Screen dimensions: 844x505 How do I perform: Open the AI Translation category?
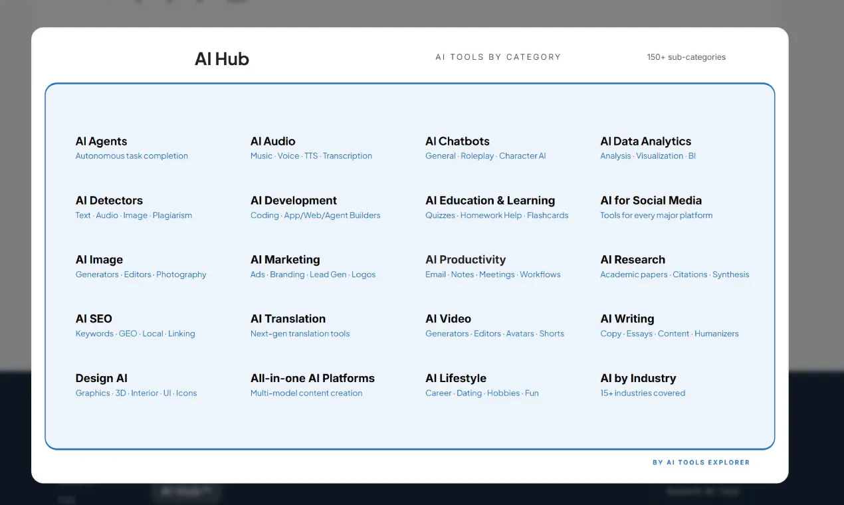(288, 319)
